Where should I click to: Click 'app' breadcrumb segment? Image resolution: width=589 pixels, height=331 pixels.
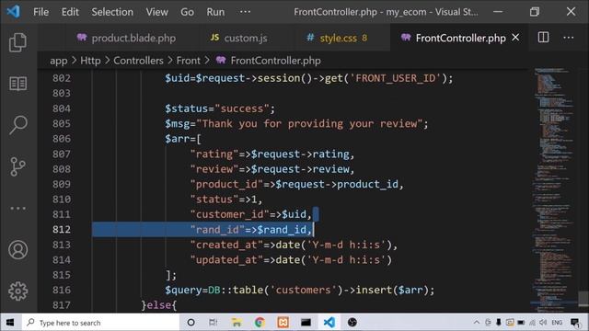click(59, 61)
